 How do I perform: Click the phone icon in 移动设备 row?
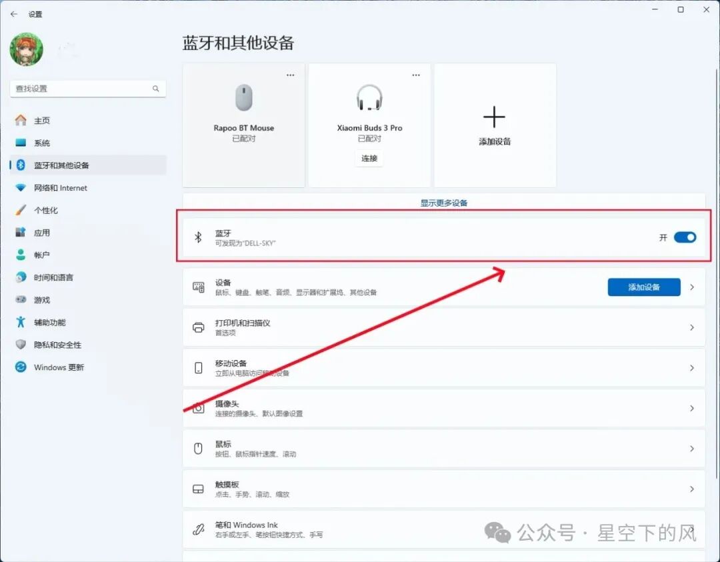(x=199, y=368)
